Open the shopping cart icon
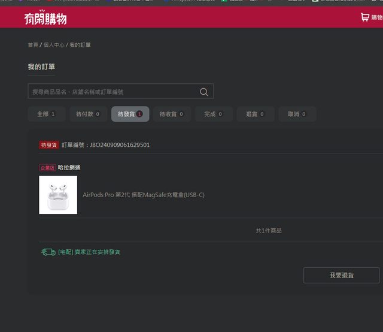This screenshot has height=332, width=383. (x=364, y=17)
